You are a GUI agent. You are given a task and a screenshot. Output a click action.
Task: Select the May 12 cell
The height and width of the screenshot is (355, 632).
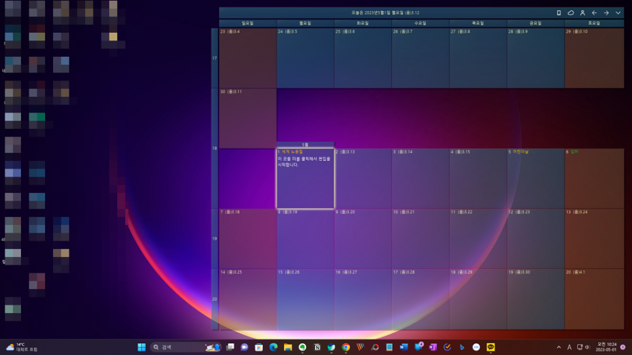pos(535,239)
